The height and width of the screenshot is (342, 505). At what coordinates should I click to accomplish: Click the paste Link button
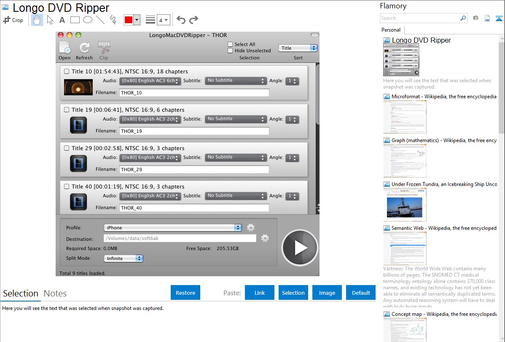pyautogui.click(x=260, y=292)
